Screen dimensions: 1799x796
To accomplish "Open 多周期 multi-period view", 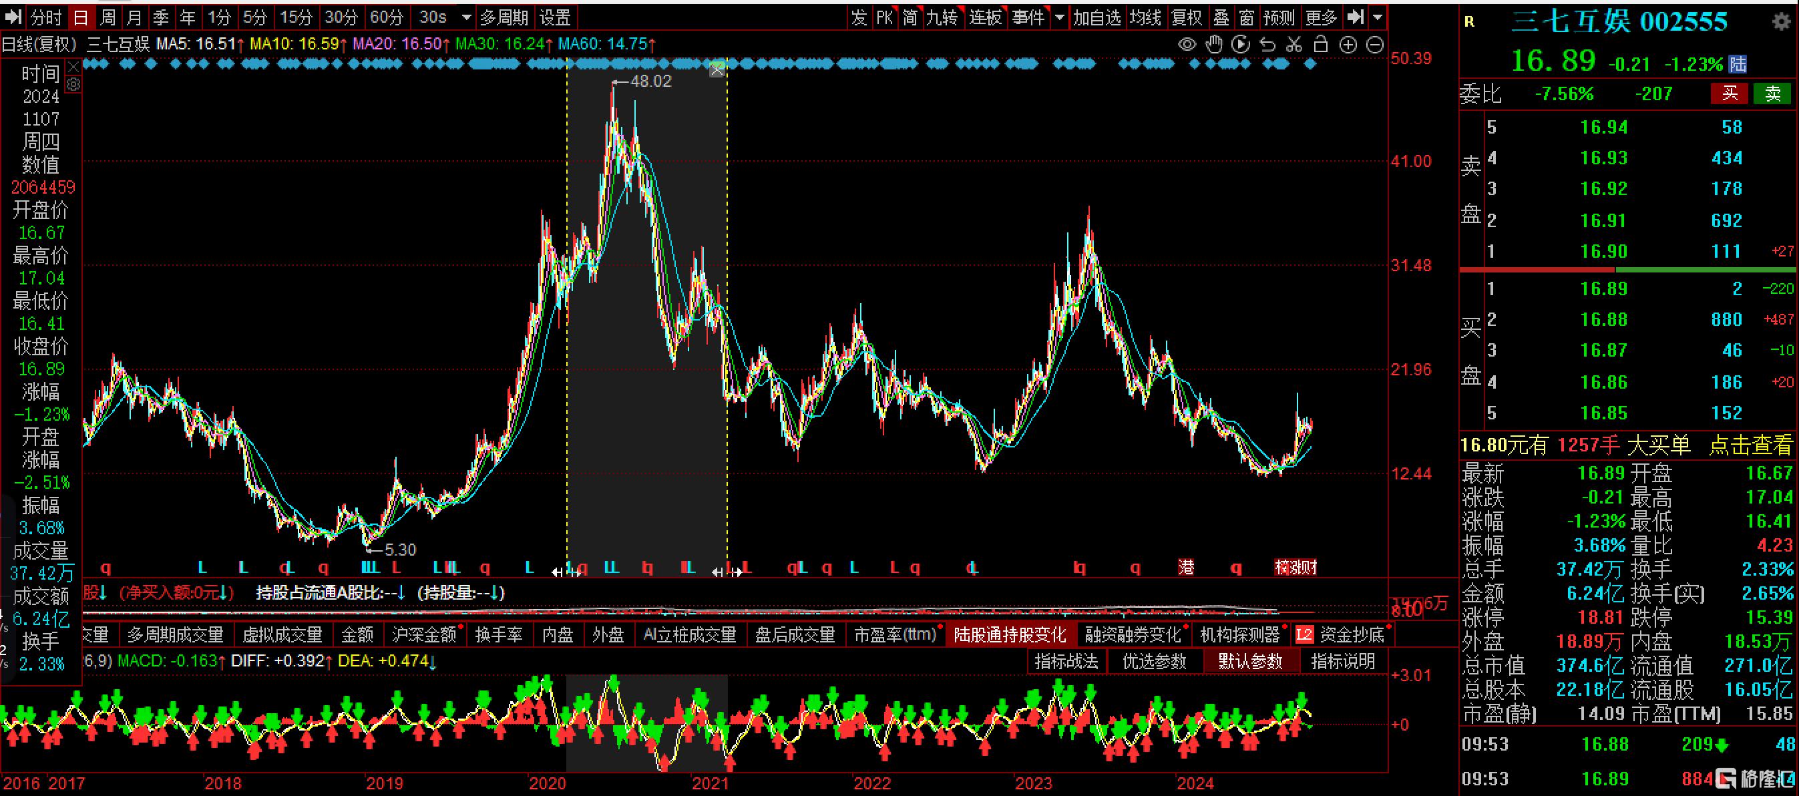I will pos(504,17).
